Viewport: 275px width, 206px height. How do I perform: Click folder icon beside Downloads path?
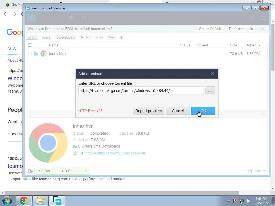75,146
